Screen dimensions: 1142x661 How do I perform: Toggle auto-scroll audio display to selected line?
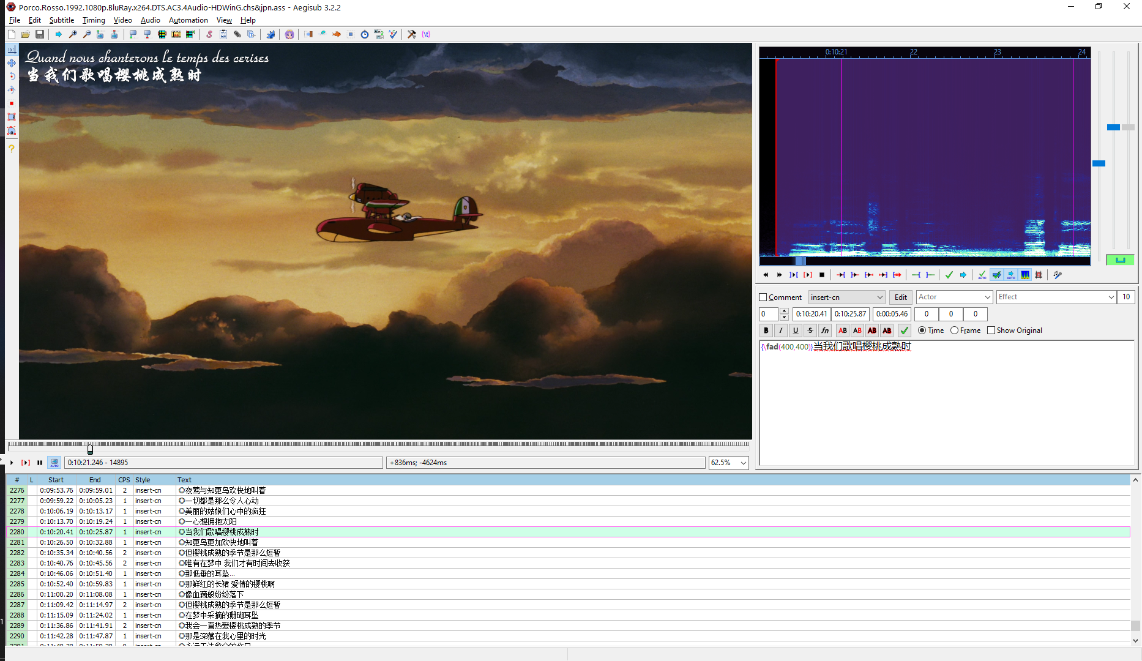tap(1011, 275)
